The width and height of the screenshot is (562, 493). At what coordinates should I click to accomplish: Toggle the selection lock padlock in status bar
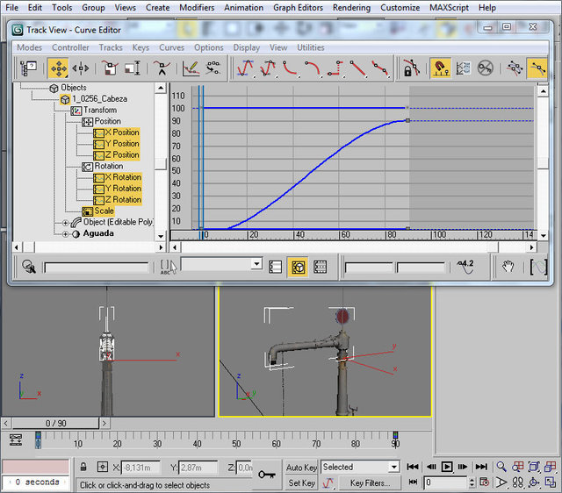83,468
